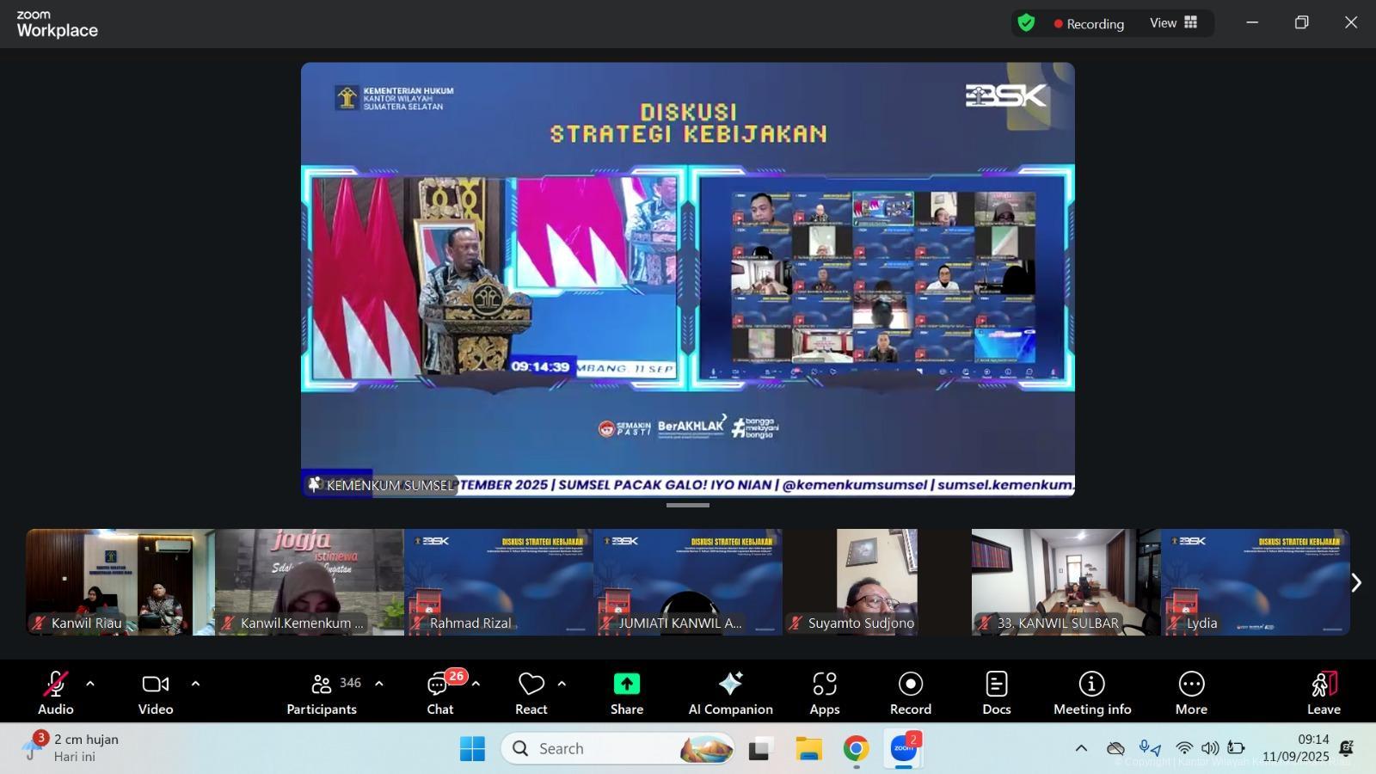Image resolution: width=1376 pixels, height=774 pixels.
Task: Click the React heart icon
Action: coord(531,693)
